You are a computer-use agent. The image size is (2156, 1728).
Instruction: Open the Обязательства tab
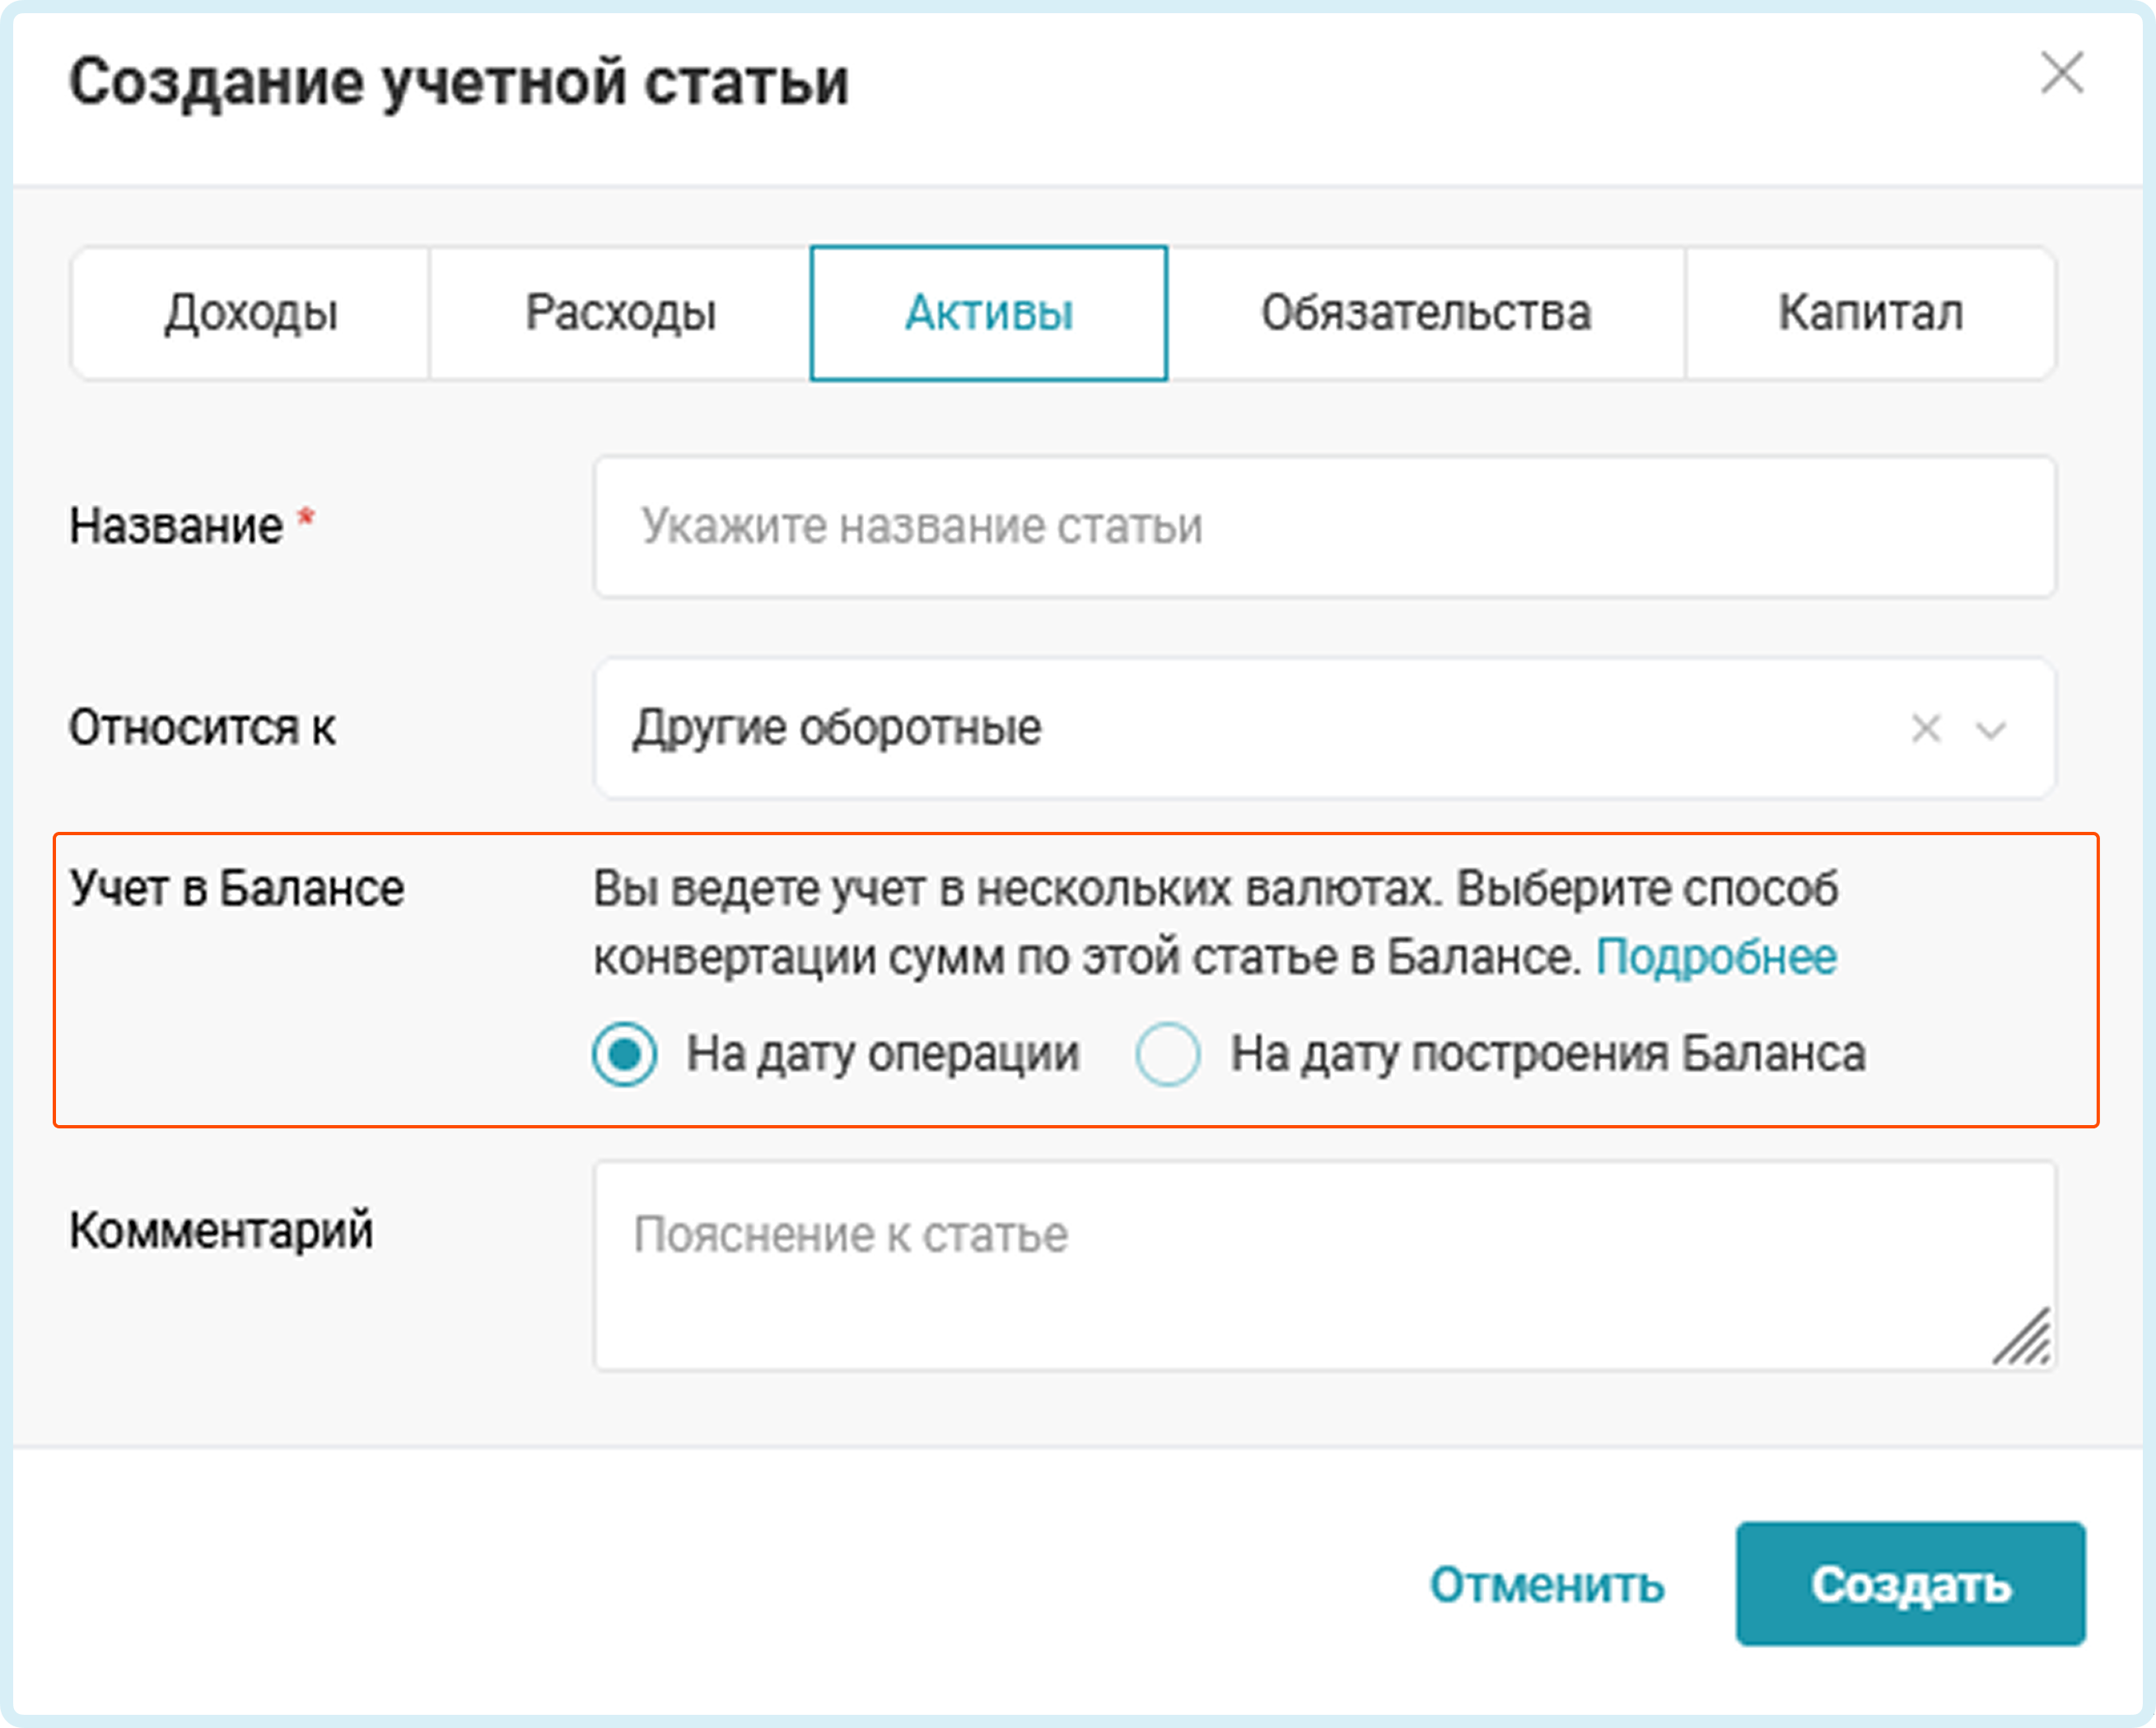pyautogui.click(x=1425, y=313)
